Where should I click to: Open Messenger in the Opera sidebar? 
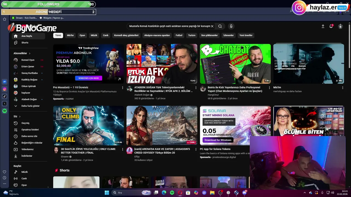tap(5, 82)
